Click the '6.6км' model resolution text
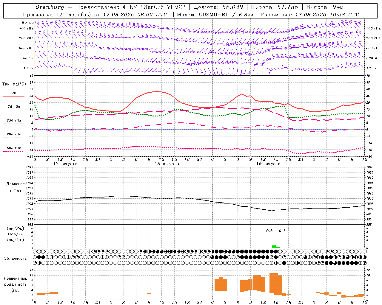382x305 pixels. coord(246,15)
